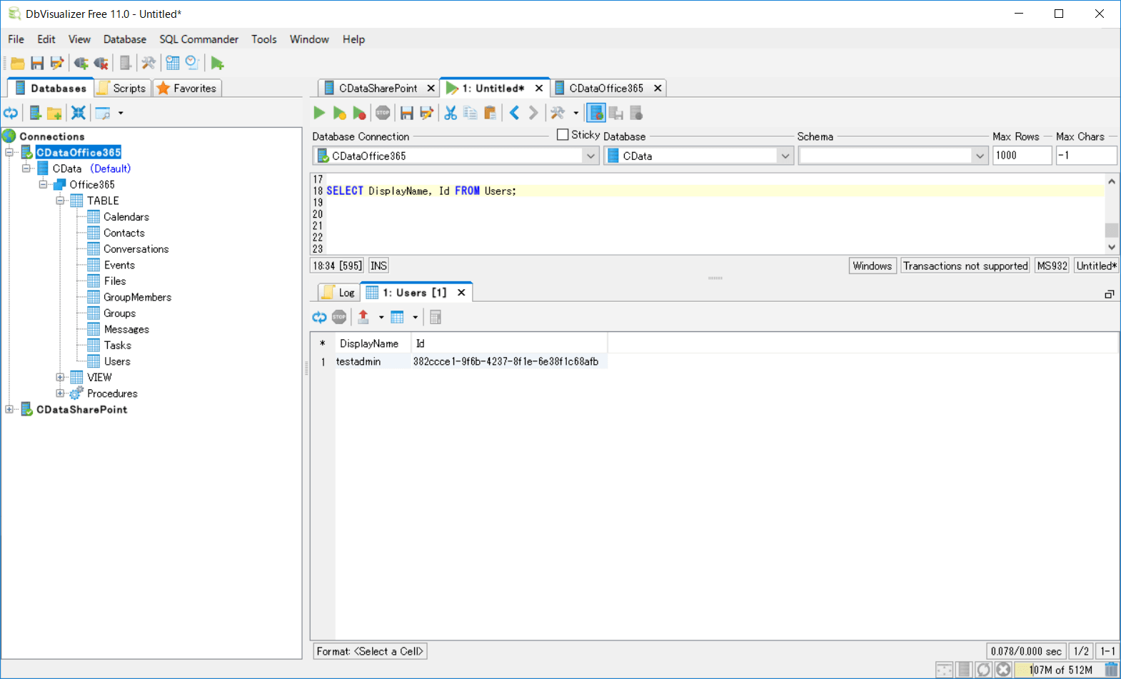
Task: Click the export upward arrow icon in results
Action: click(363, 317)
